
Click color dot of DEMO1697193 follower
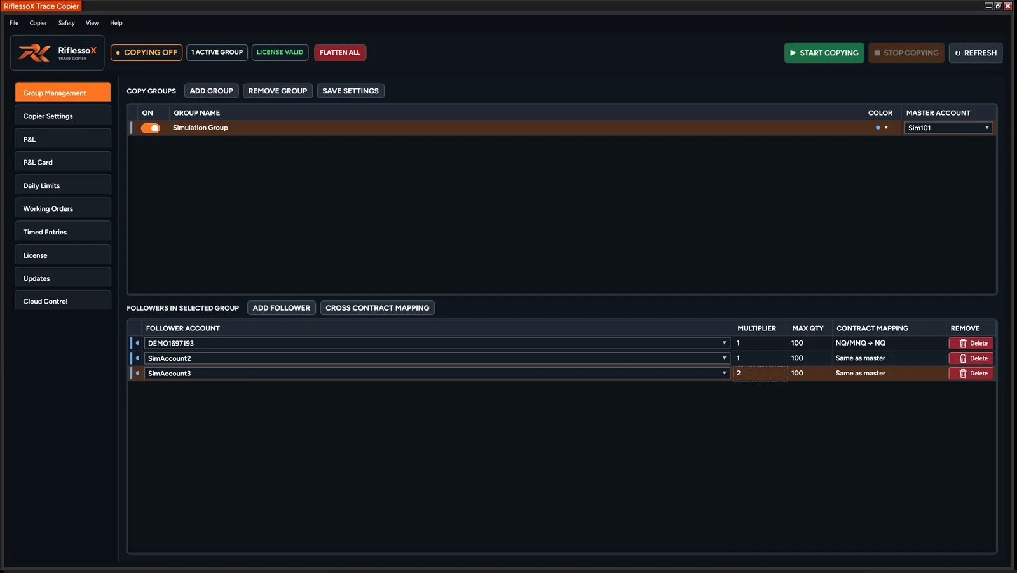click(137, 343)
